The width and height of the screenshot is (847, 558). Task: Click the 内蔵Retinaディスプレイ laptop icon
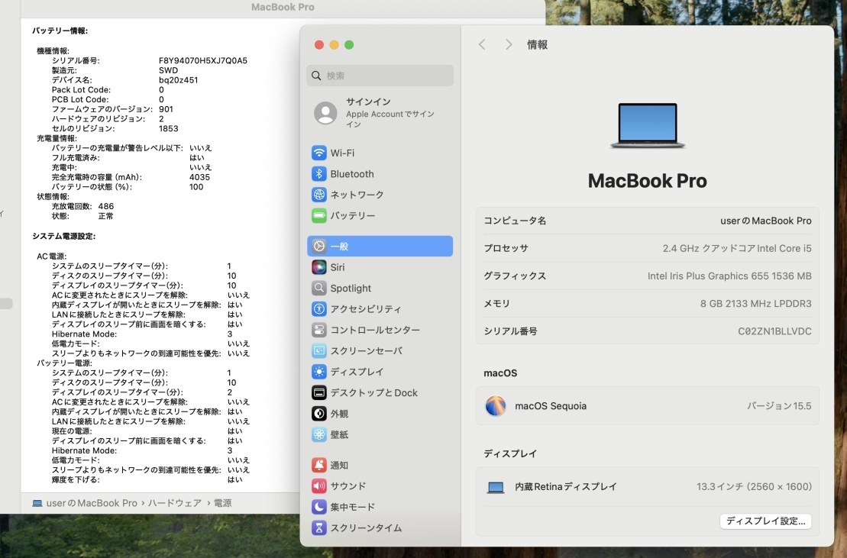click(x=496, y=487)
